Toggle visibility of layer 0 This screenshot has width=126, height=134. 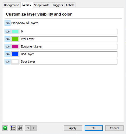click(8, 31)
